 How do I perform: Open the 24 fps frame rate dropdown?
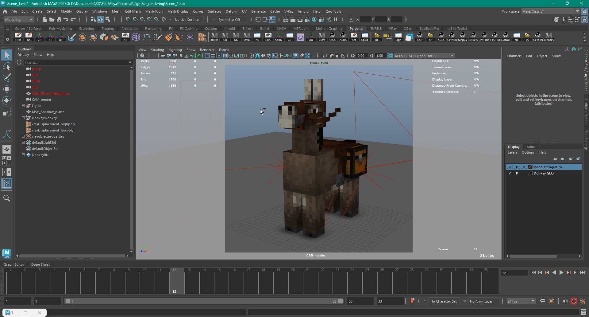coord(521,301)
